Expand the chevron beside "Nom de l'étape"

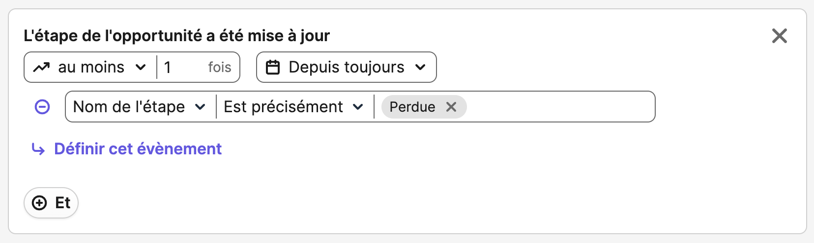200,107
